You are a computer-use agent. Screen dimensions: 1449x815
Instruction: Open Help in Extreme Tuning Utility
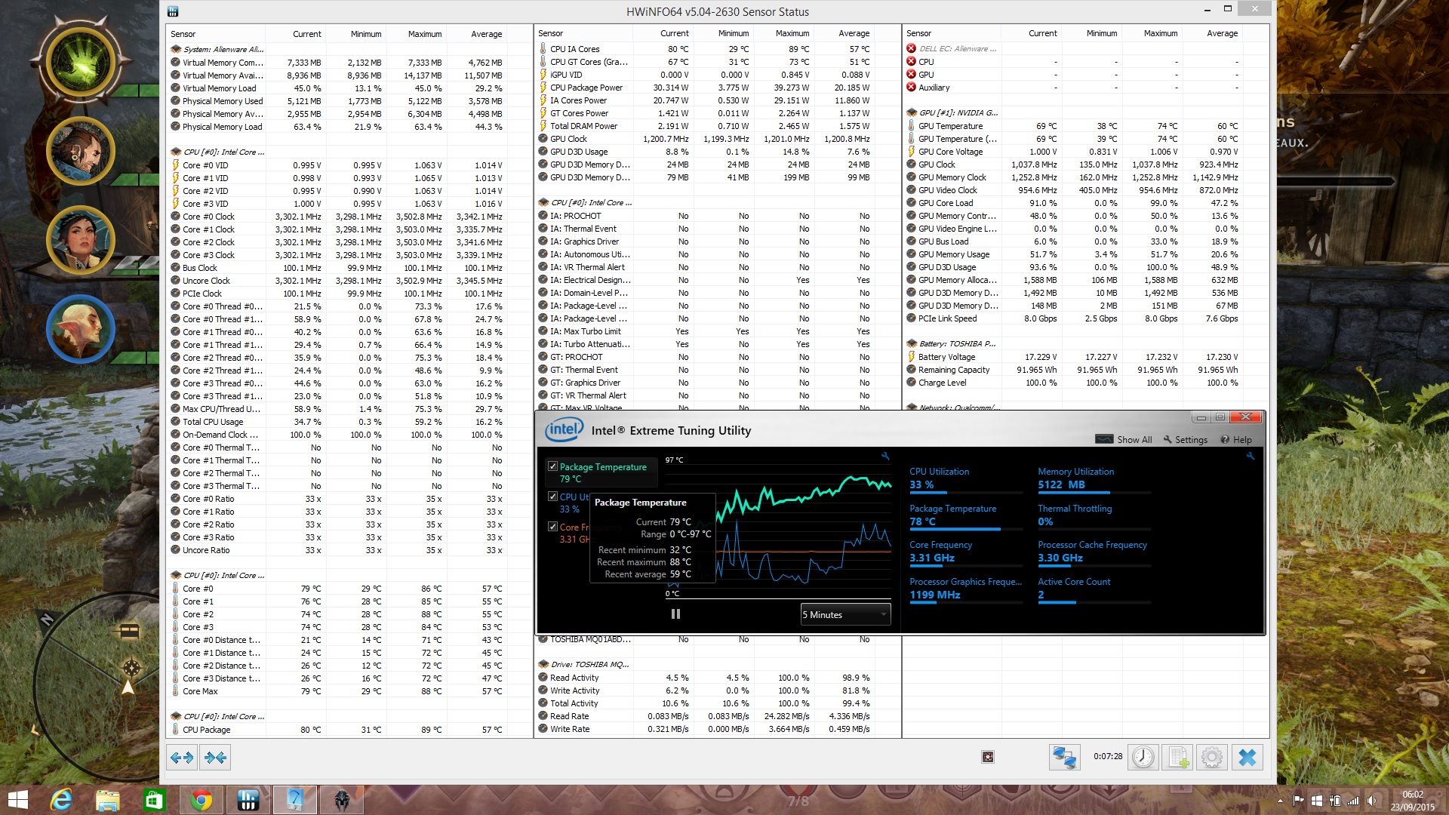click(1236, 439)
